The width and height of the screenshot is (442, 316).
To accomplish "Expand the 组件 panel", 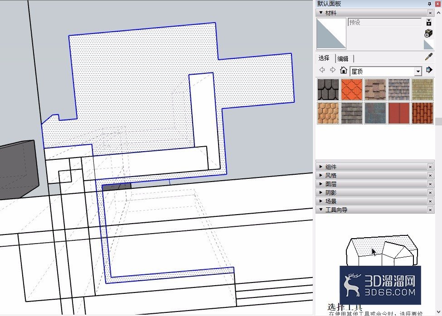I will 321,167.
